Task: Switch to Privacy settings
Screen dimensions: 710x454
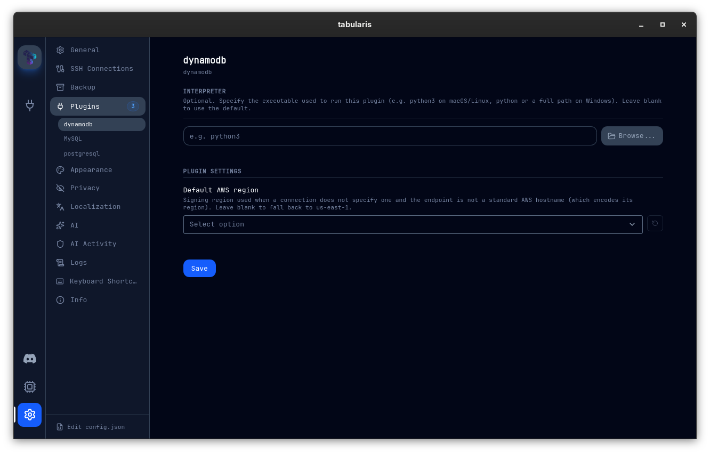Action: point(85,188)
